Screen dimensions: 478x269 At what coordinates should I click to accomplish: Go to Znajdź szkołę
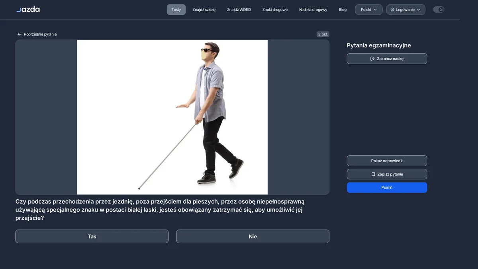pos(204,10)
